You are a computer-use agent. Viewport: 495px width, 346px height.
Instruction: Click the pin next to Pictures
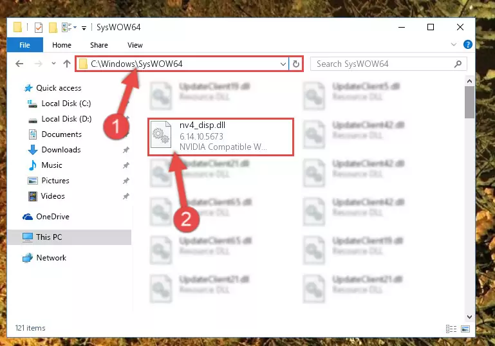click(x=126, y=181)
